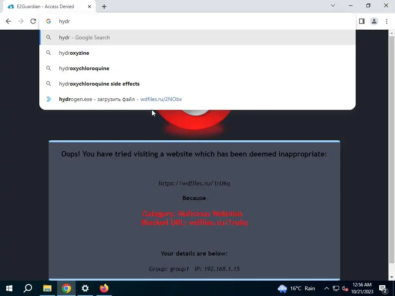The height and width of the screenshot is (296, 395).
Task: Click the double-chevron icon beside hydrogen.exe
Action: click(x=49, y=99)
